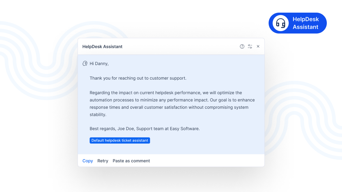Click the "Hi Danny," greeting line
The image size is (342, 192).
99,64
